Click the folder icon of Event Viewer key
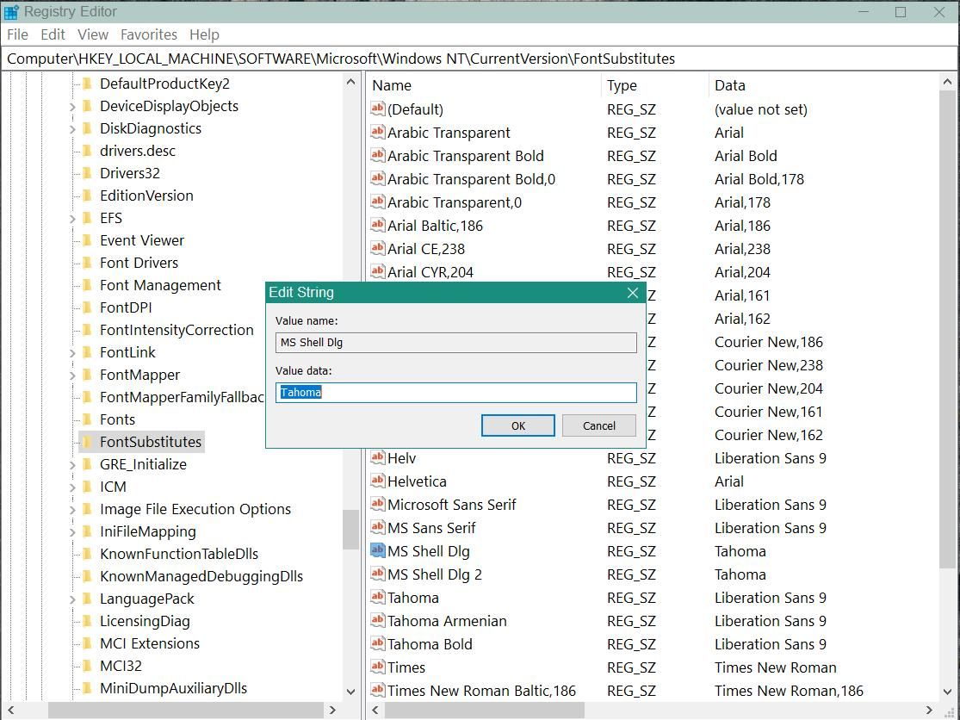The height and width of the screenshot is (720, 960). 88,240
